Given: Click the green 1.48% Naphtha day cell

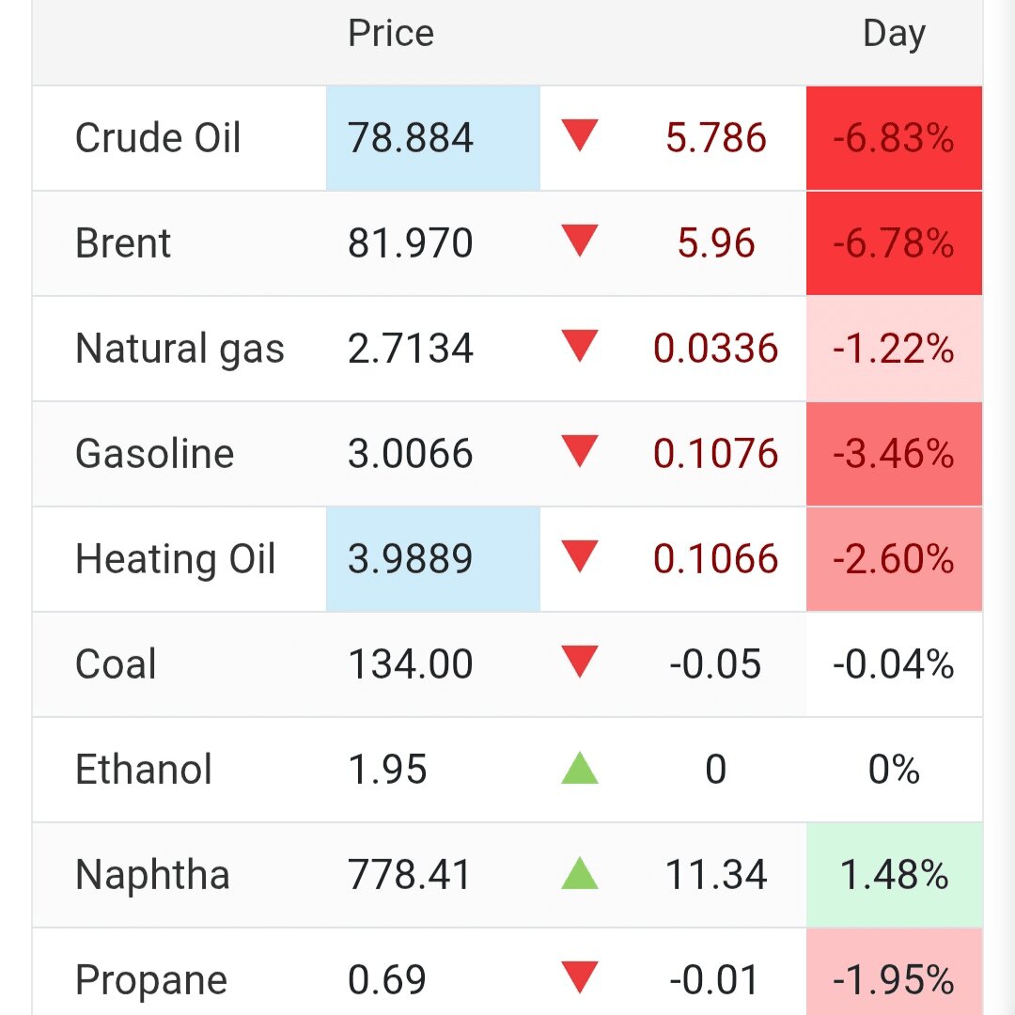Looking at the screenshot, I should coord(894,875).
